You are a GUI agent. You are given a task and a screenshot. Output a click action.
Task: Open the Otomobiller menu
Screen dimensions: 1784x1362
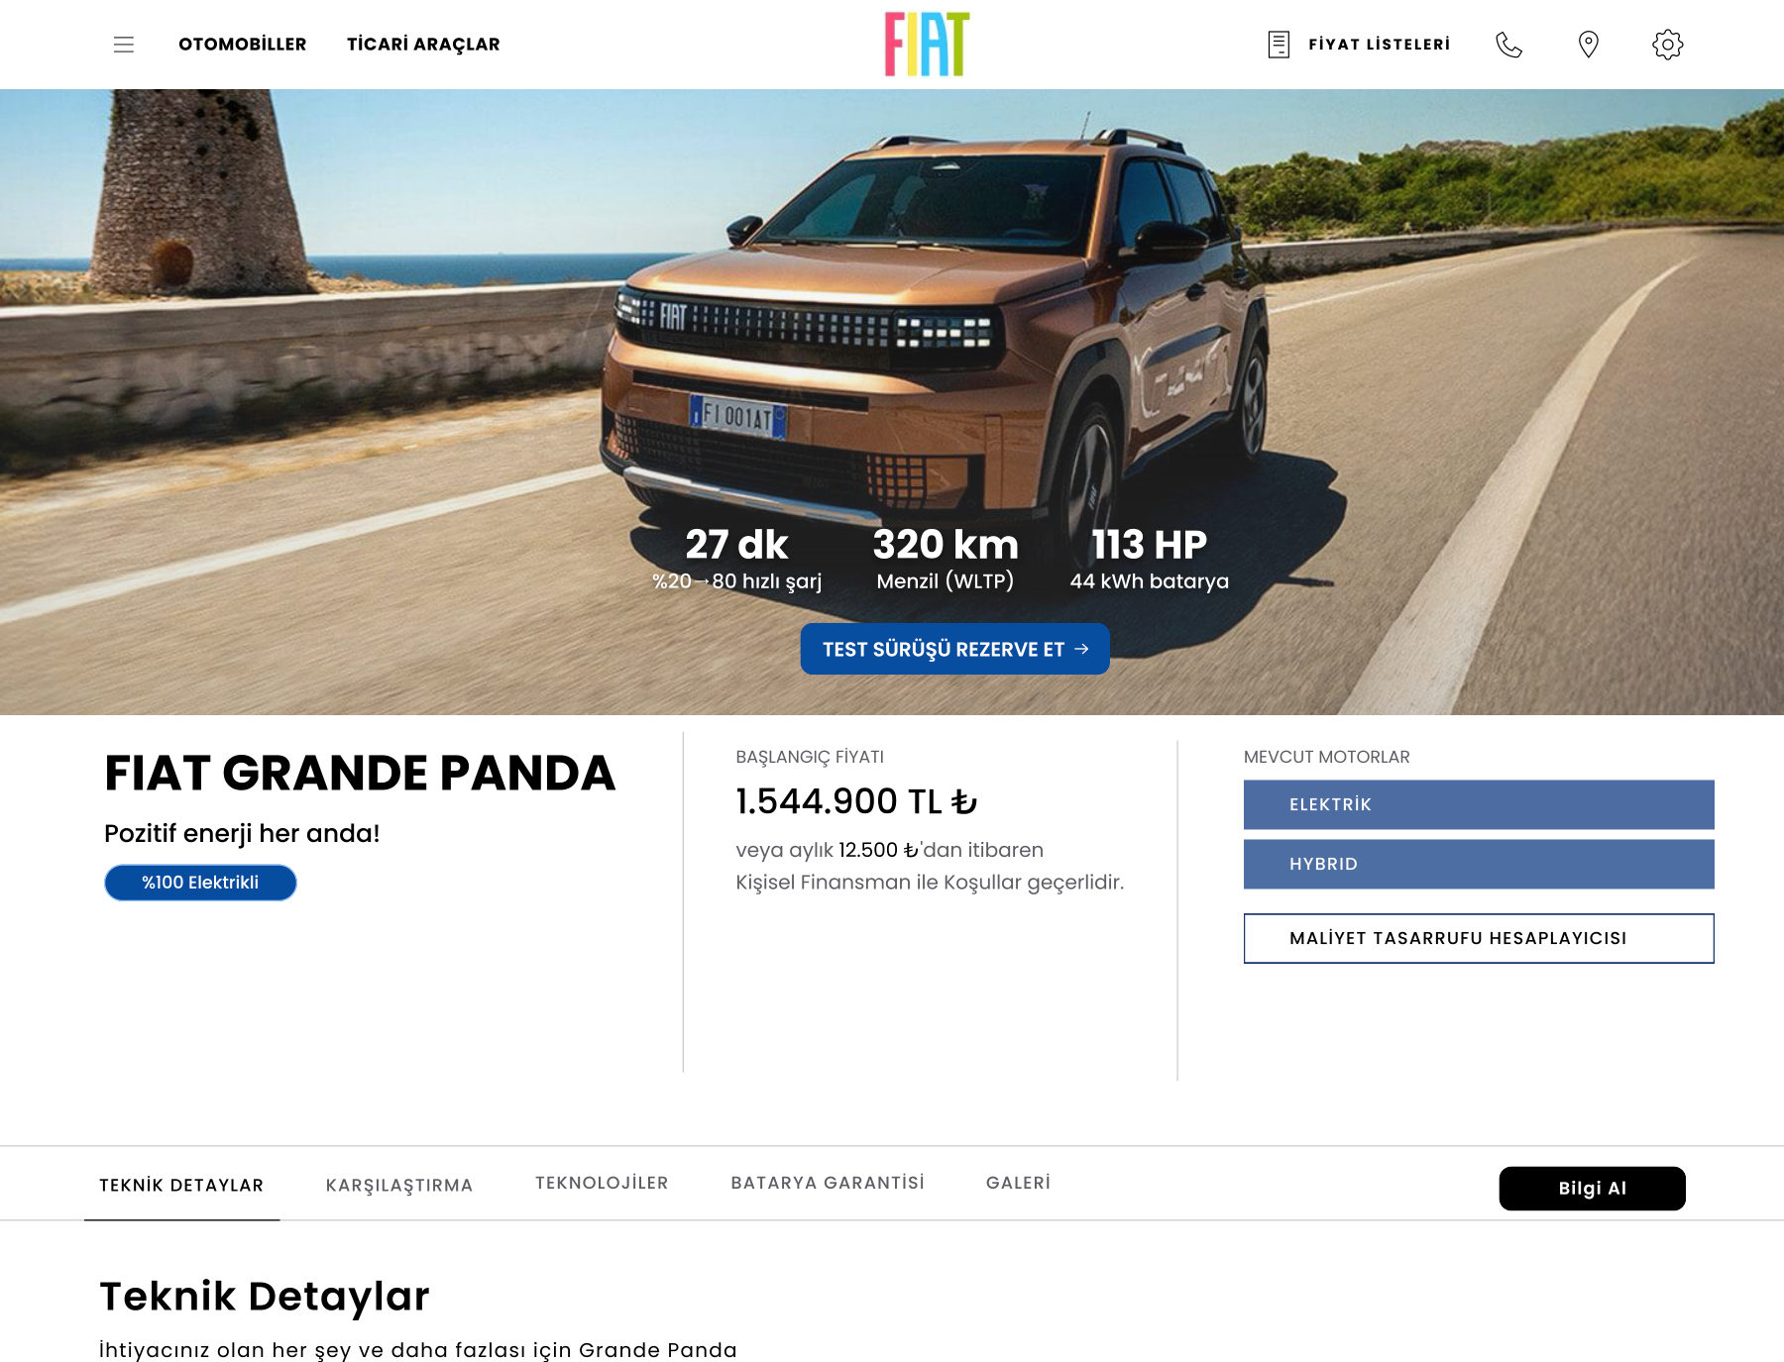[x=243, y=45]
